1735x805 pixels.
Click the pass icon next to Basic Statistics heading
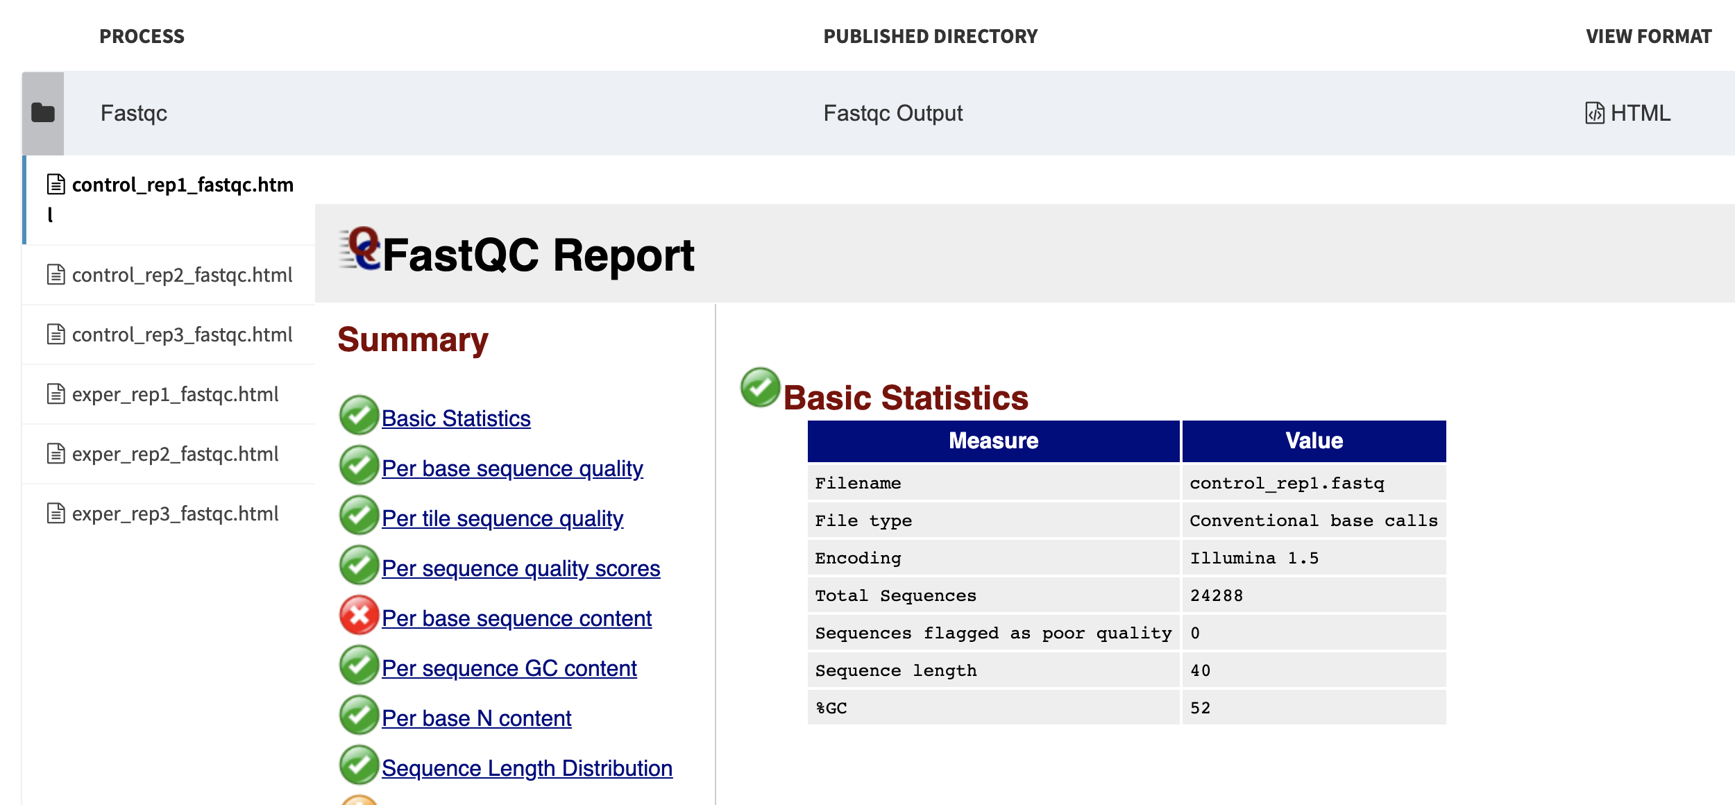point(761,387)
